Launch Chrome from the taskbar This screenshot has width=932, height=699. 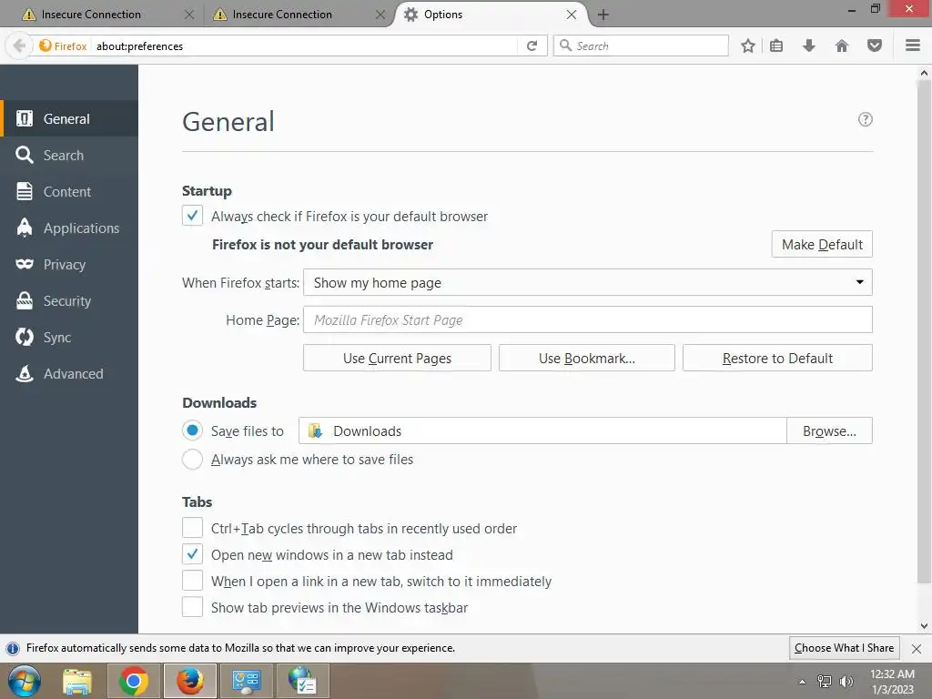133,681
